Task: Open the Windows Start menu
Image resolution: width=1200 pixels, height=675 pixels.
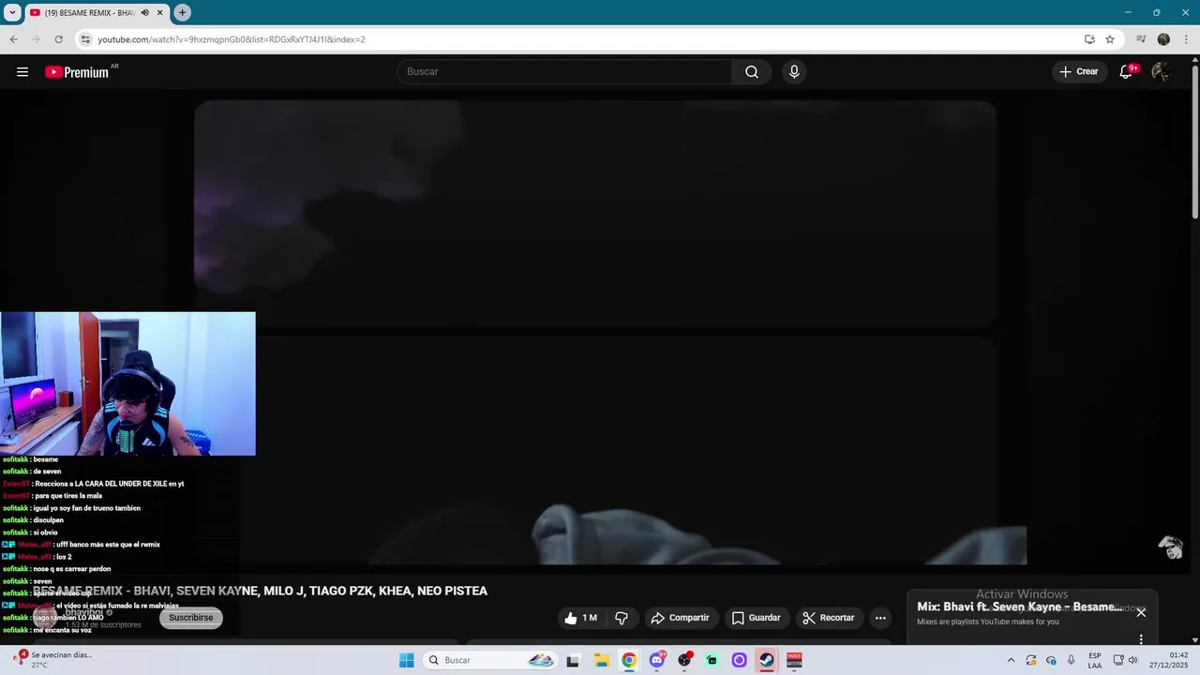Action: [406, 660]
